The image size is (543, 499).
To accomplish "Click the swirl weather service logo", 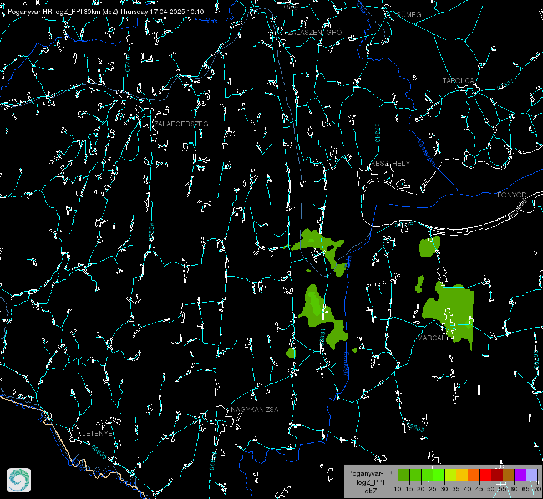I will (19, 480).
